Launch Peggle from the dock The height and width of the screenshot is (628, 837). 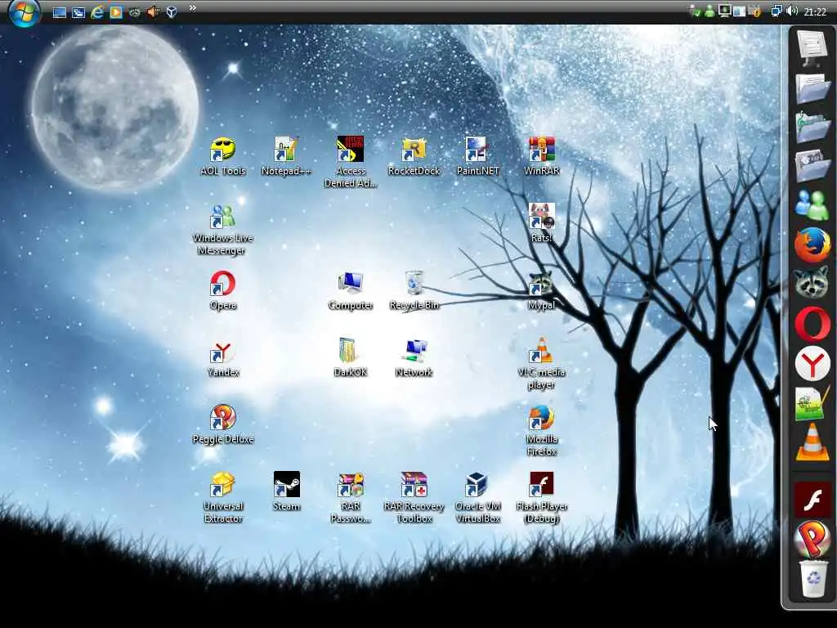tap(812, 540)
